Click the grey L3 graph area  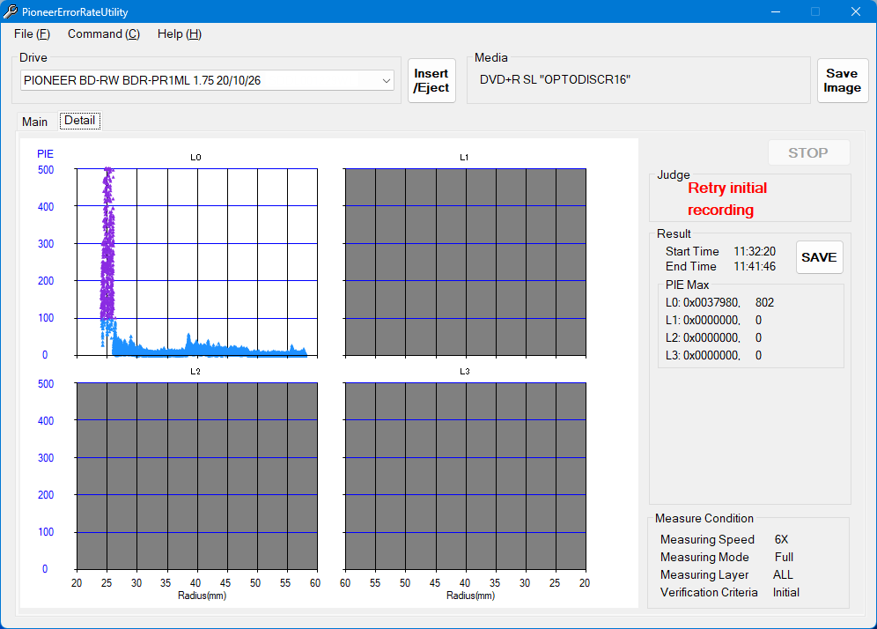(x=465, y=477)
